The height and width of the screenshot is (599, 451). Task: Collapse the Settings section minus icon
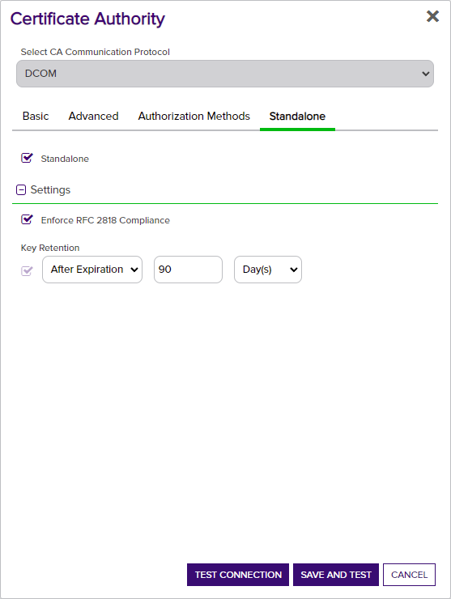point(21,190)
